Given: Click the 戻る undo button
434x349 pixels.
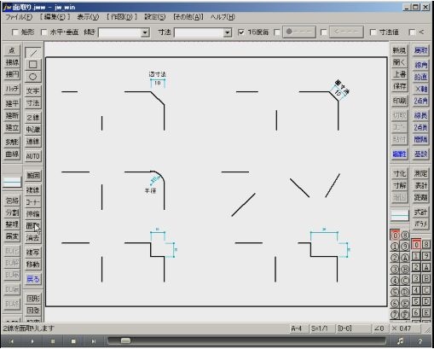Looking at the screenshot, I should pyautogui.click(x=33, y=279).
